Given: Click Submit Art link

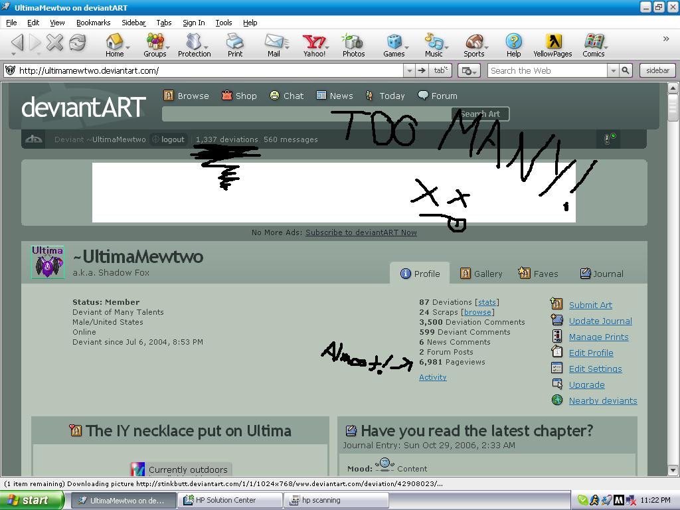Looking at the screenshot, I should click(590, 305).
